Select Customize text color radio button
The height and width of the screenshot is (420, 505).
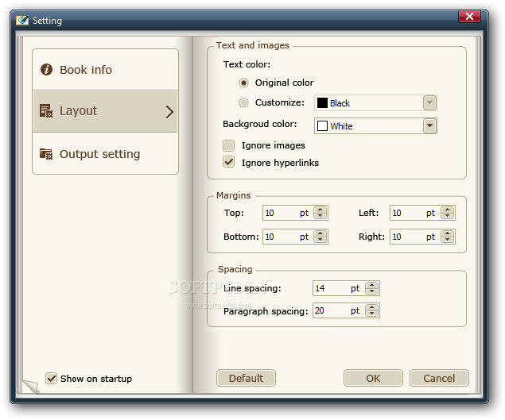244,102
